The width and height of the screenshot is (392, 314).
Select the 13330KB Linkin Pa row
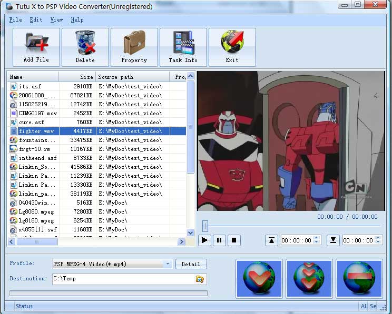point(97,185)
